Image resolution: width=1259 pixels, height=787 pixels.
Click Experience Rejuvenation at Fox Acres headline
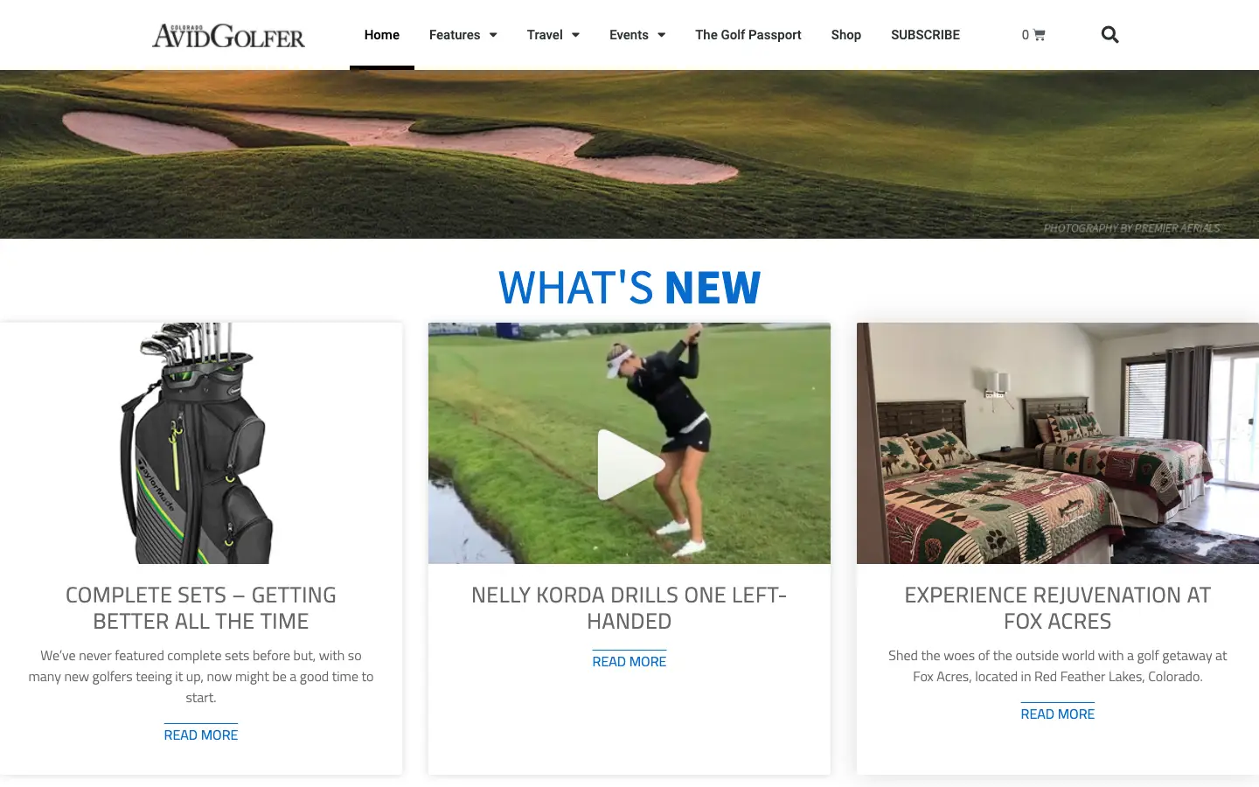1058,608
